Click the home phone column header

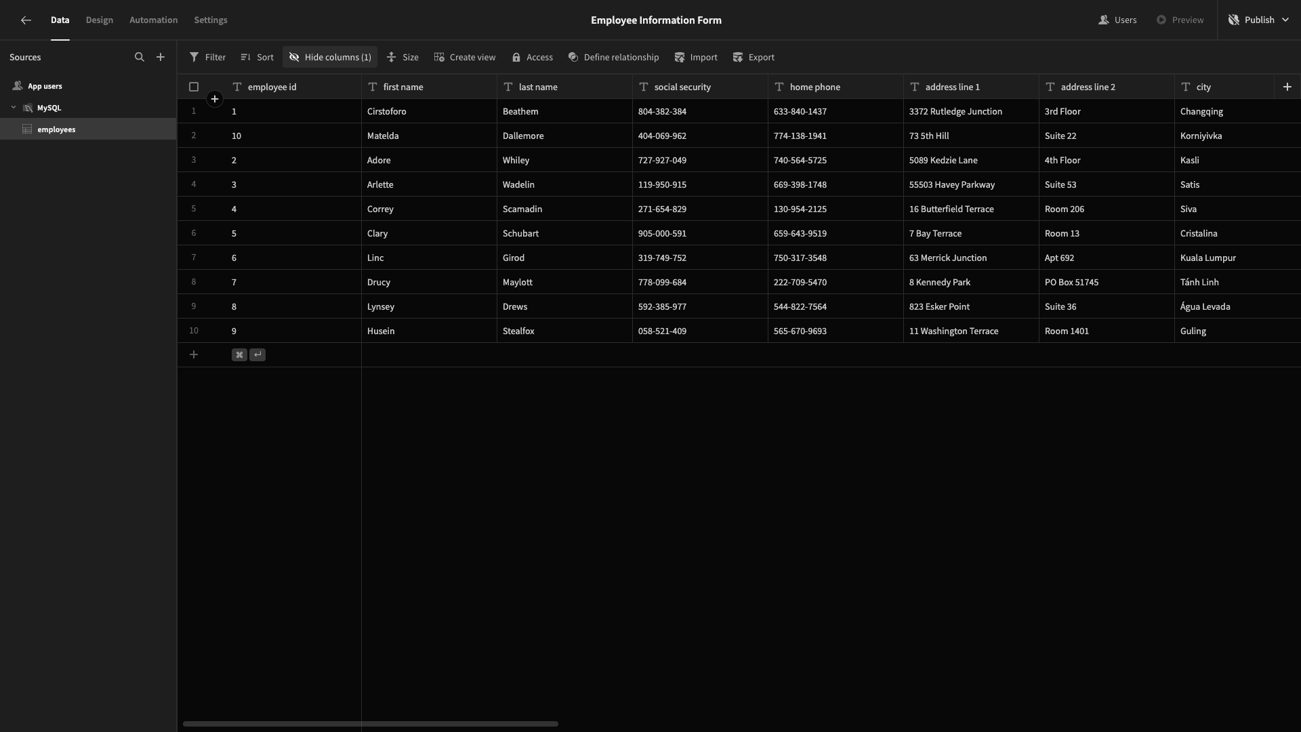(x=835, y=87)
